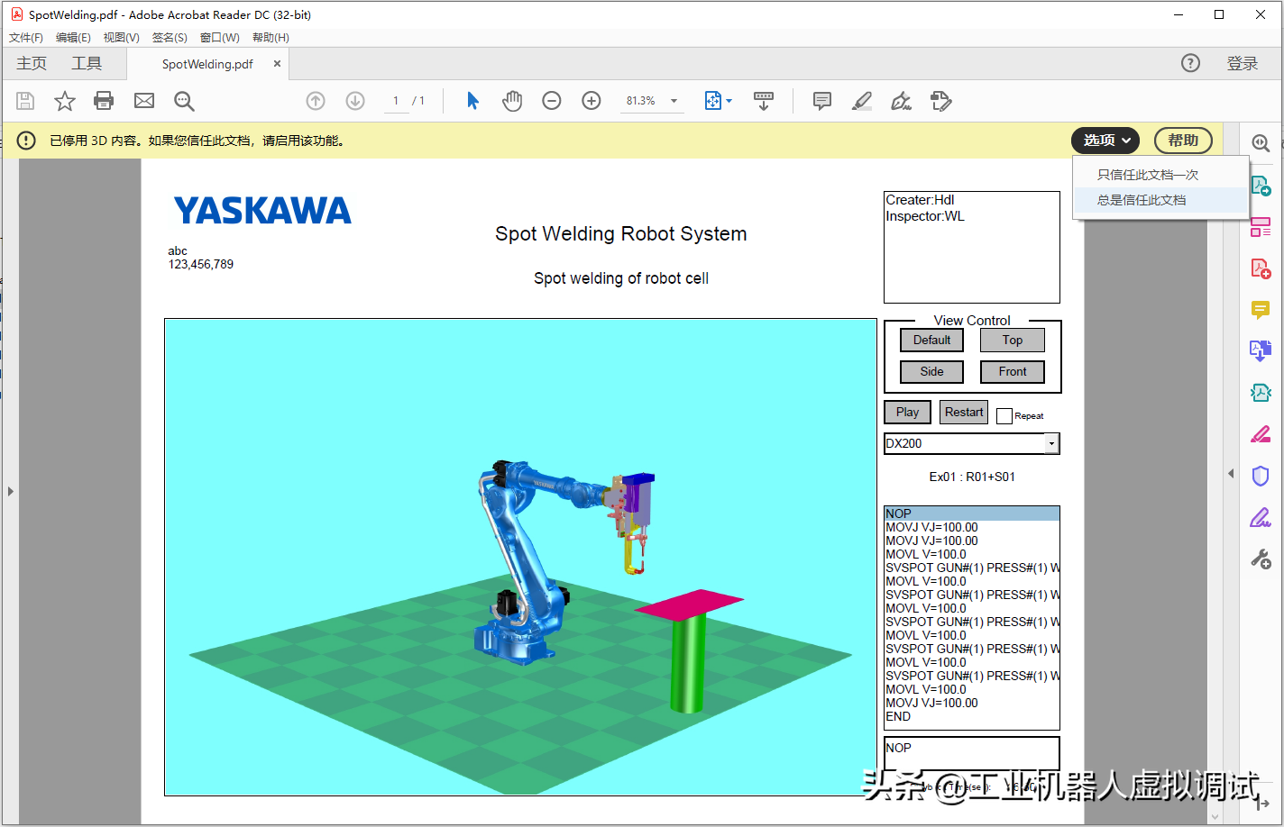The width and height of the screenshot is (1284, 827).
Task: Open the sidebar search document tool
Action: coord(1261,143)
